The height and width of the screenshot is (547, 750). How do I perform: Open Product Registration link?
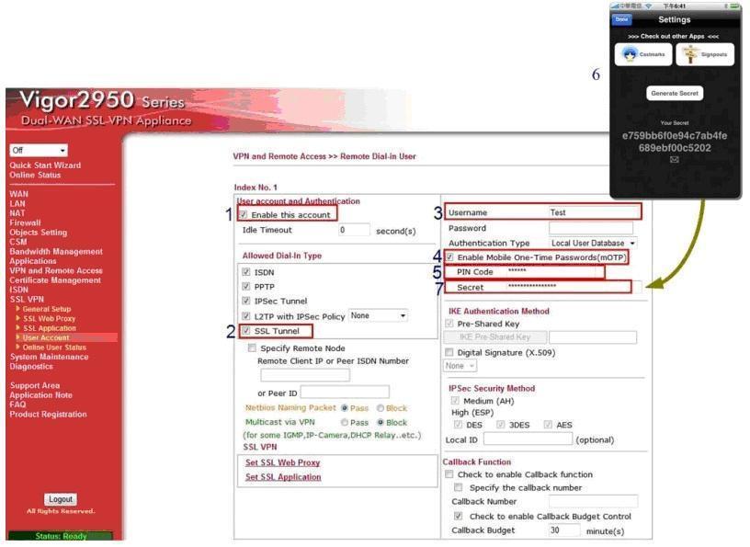49,414
